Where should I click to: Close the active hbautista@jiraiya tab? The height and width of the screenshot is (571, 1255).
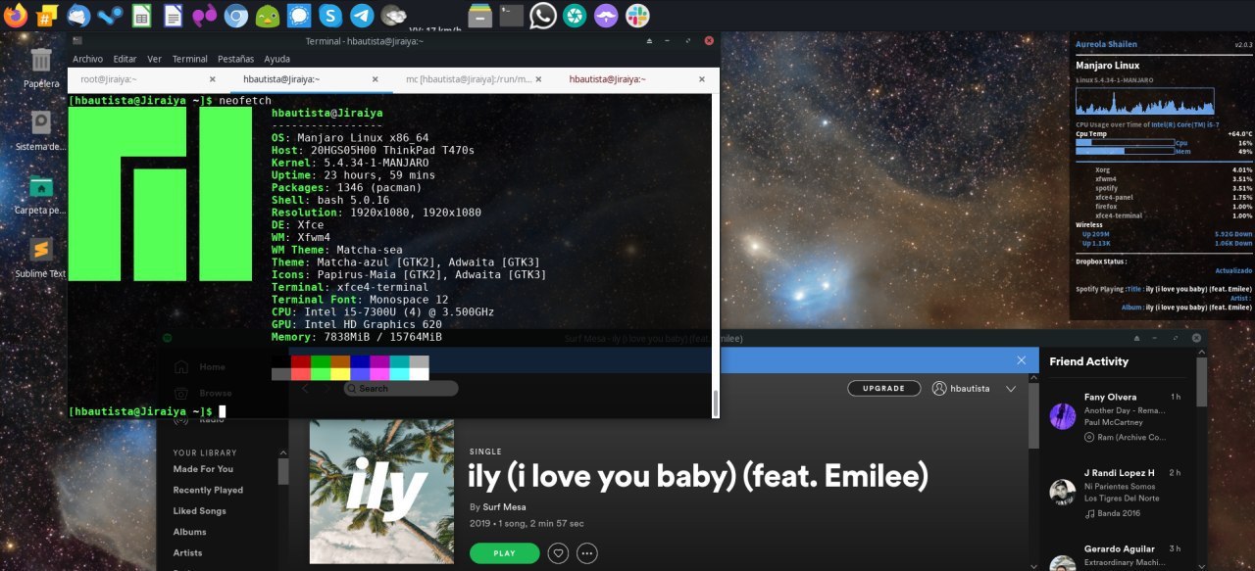(376, 79)
